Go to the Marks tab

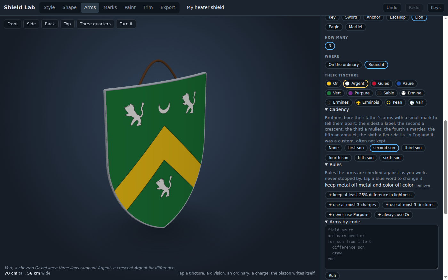[x=110, y=7]
